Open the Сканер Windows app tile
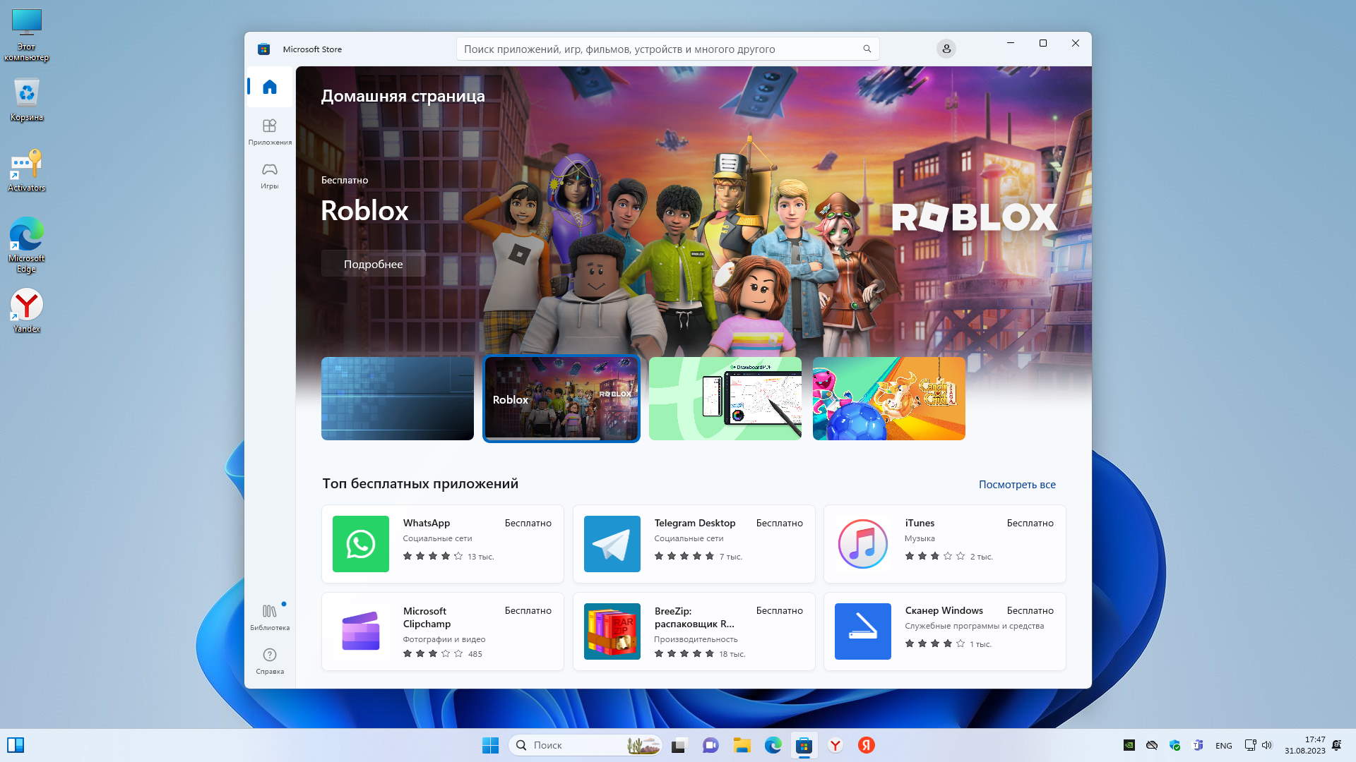 pos(944,631)
